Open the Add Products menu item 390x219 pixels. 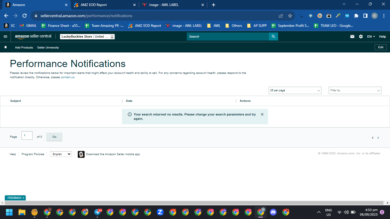(24, 48)
